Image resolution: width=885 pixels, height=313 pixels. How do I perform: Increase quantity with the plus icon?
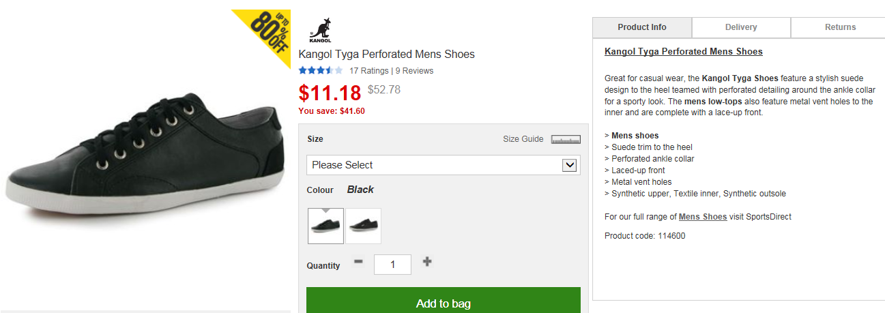(427, 262)
